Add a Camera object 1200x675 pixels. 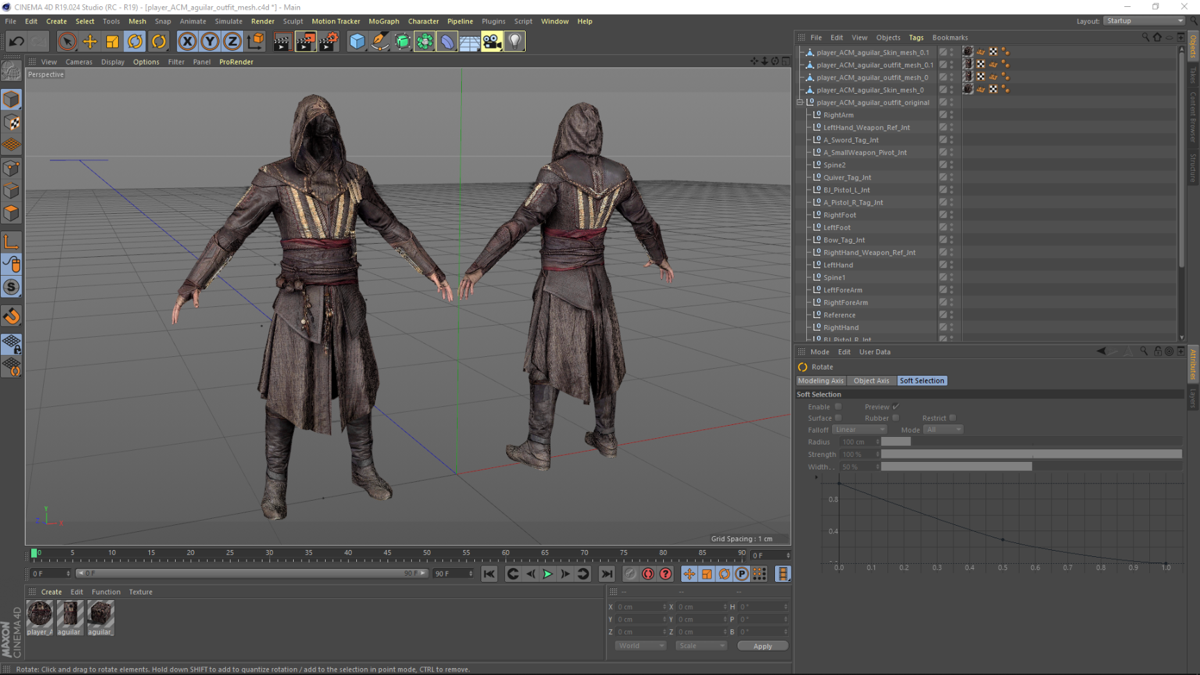492,42
